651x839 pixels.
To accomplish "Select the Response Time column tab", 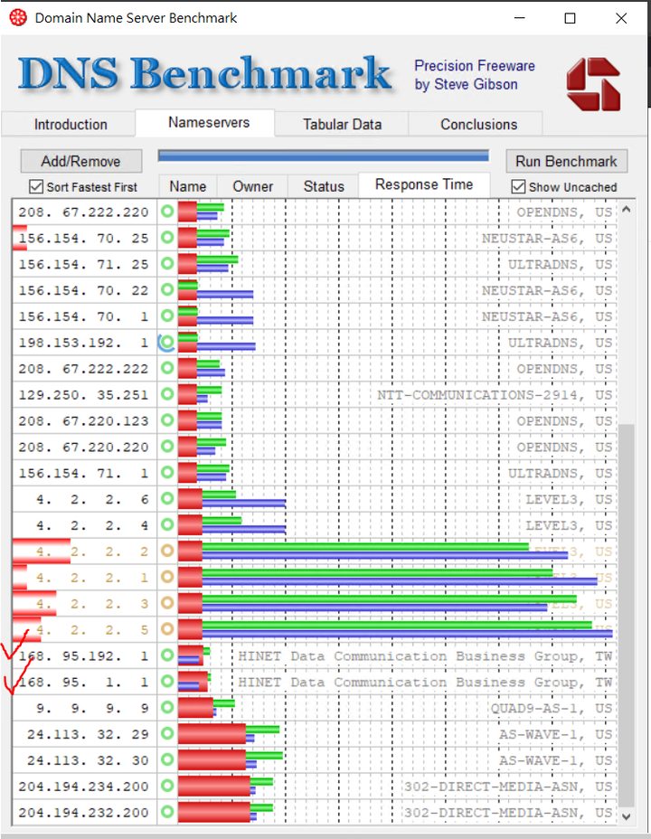I will [x=424, y=184].
